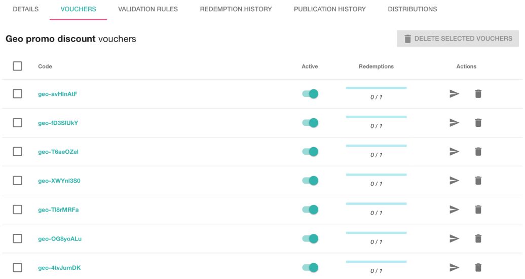
Task: Click send icon for geo-fD3SlUkY voucher
Action: point(454,123)
